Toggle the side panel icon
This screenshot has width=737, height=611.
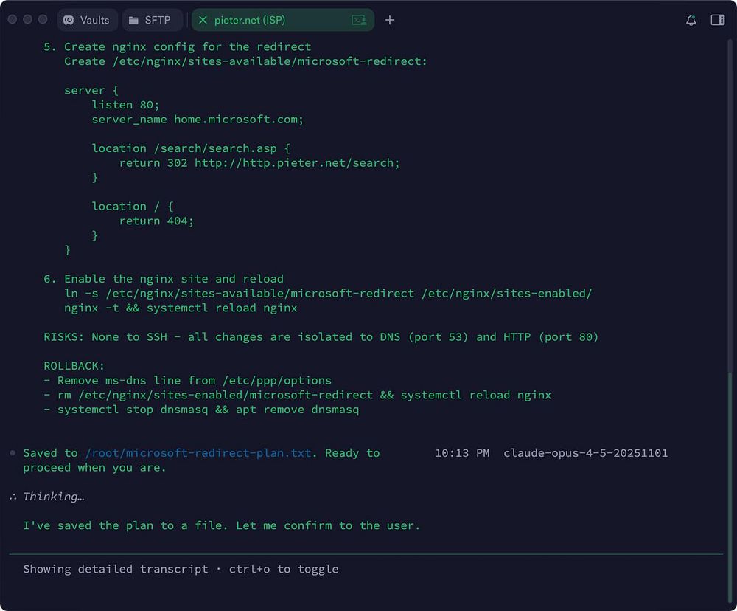click(x=717, y=20)
